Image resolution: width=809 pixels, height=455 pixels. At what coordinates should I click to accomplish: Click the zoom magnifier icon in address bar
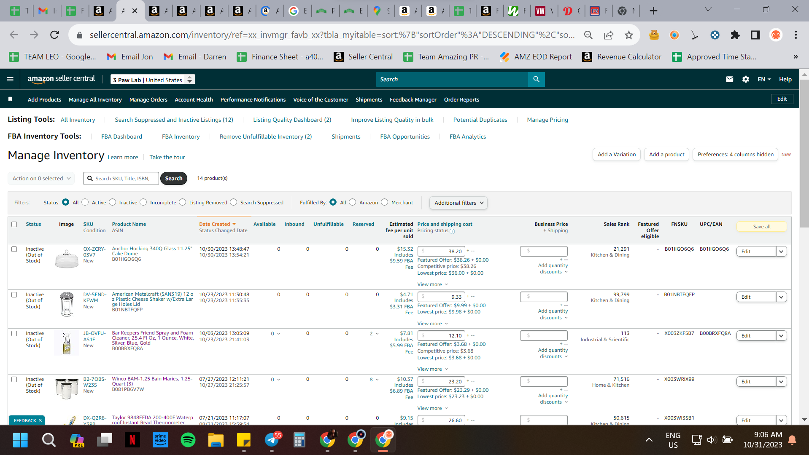point(588,35)
